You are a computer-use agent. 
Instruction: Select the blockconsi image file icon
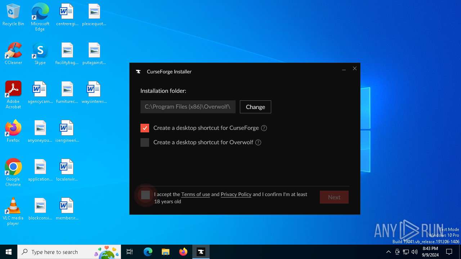tap(40, 209)
